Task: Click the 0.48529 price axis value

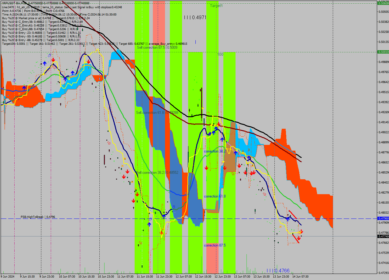Action: (384, 172)
